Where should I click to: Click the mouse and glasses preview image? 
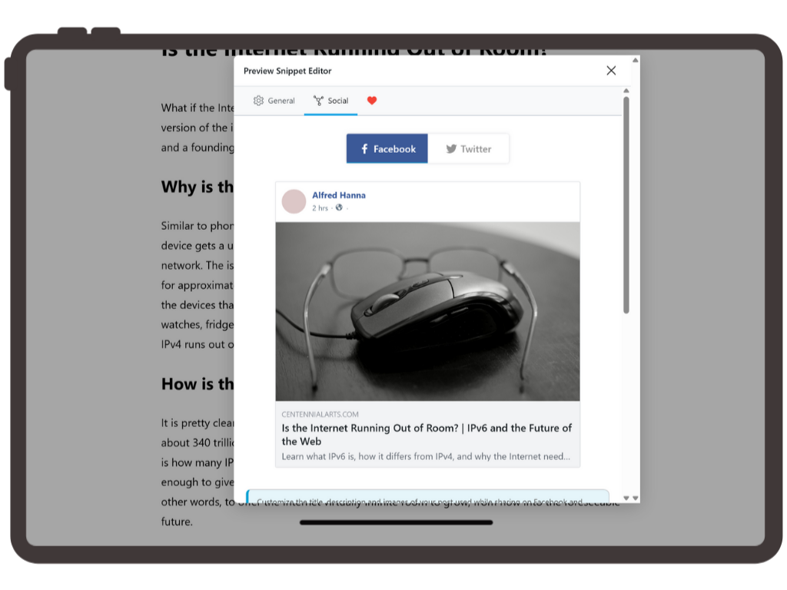tap(427, 311)
